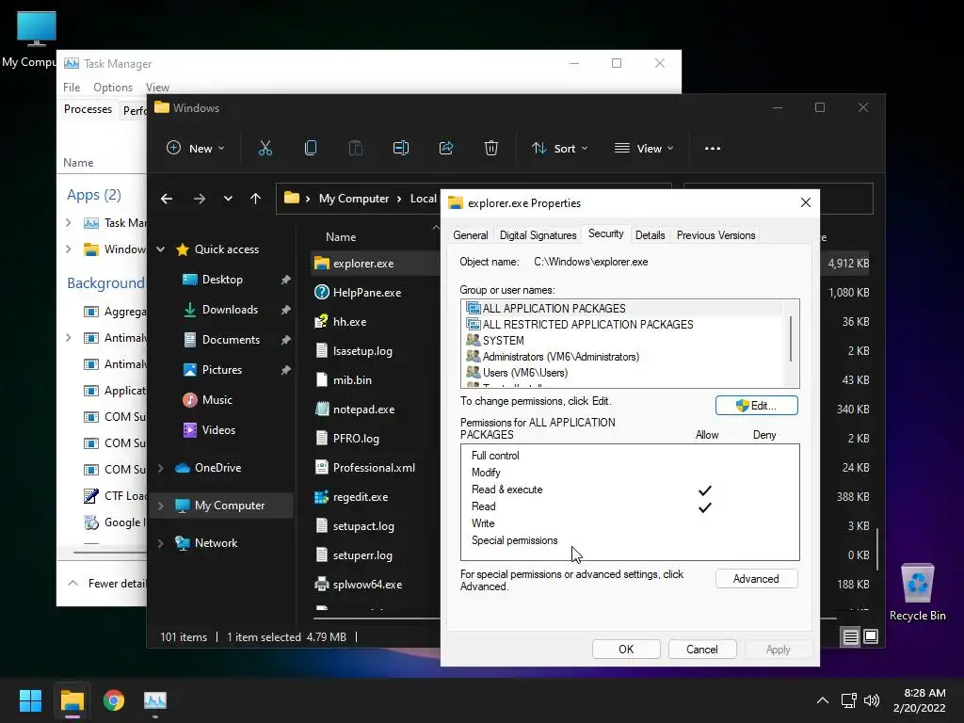
Task: Switch to the Details tab
Action: 650,234
